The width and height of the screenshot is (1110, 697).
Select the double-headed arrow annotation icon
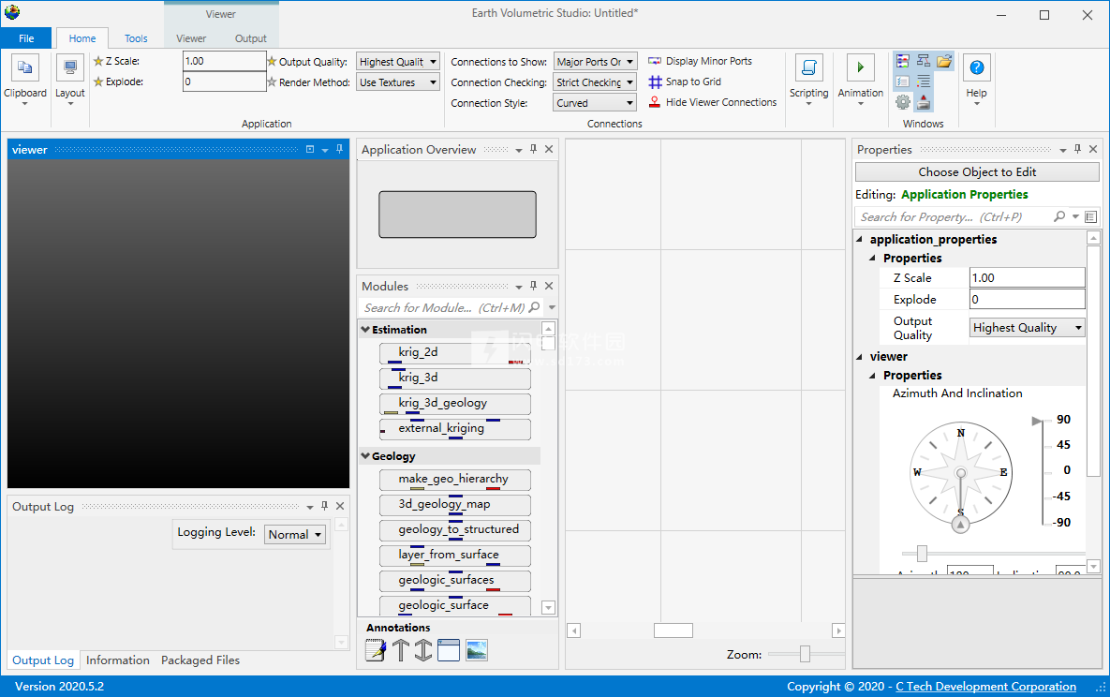tap(423, 650)
